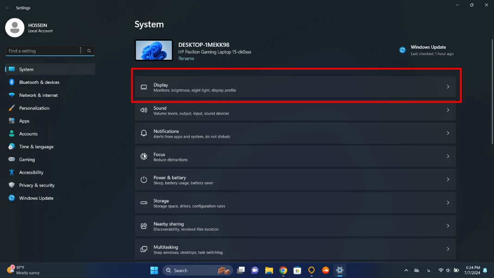Click the Network & internet Wi-Fi icon
Image resolution: width=494 pixels, height=278 pixels.
click(12, 95)
